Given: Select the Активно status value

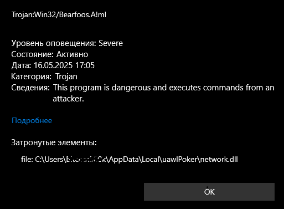Looking at the screenshot, I should click(72, 54).
